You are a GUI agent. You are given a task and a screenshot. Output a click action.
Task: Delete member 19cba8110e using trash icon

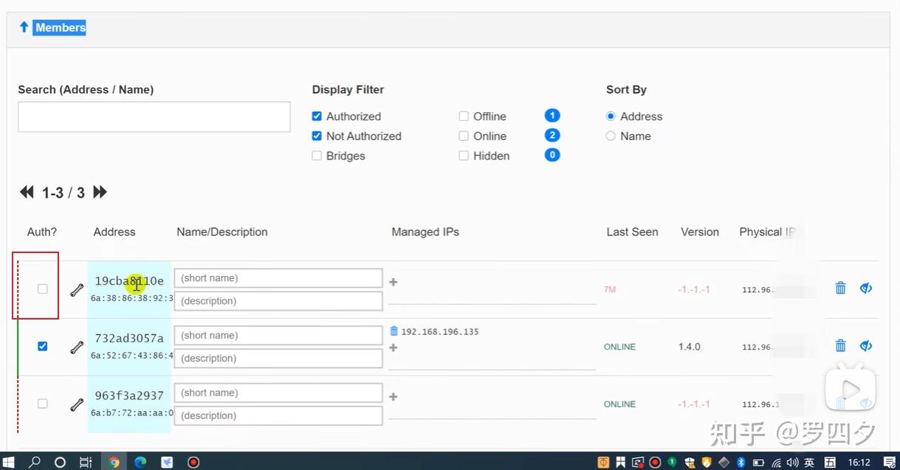pos(840,288)
